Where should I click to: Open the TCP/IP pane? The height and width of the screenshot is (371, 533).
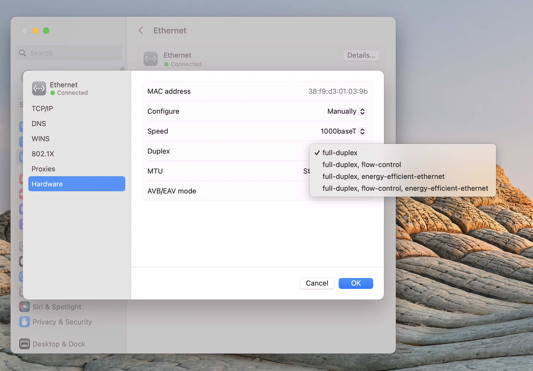(x=77, y=109)
